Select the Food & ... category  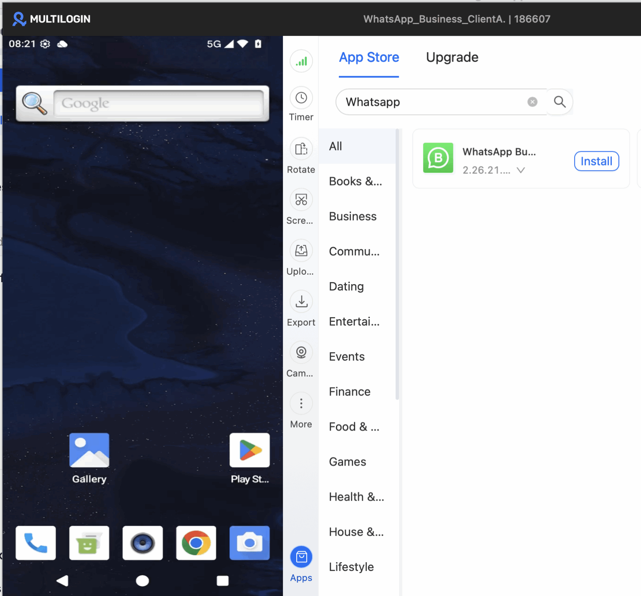(357, 427)
